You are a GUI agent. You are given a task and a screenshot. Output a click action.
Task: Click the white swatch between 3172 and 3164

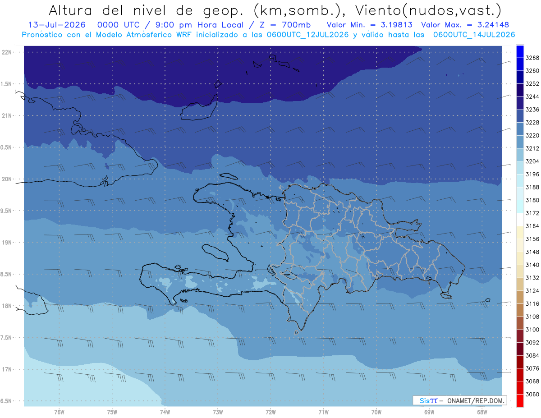(x=520, y=219)
